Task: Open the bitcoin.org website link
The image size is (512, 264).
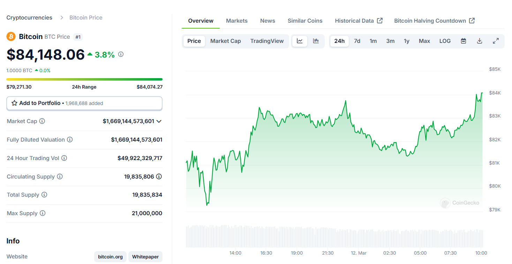Action: pos(110,257)
